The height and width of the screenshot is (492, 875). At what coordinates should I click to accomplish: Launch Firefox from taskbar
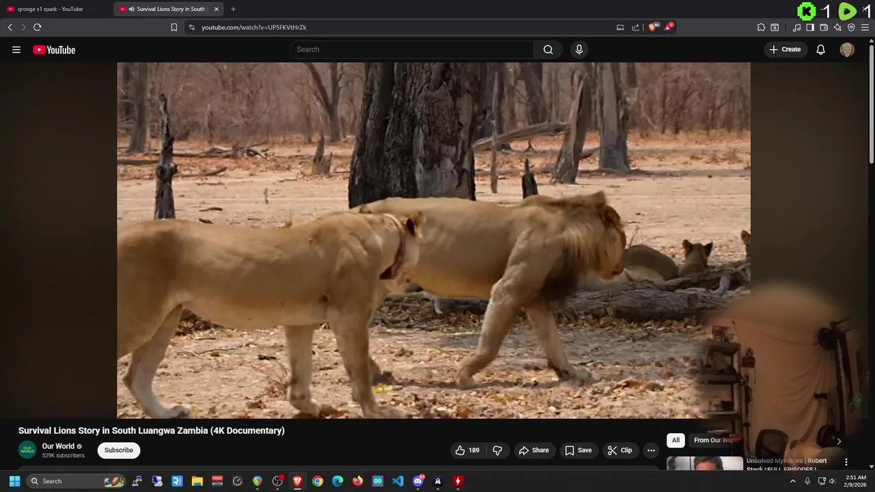358,481
